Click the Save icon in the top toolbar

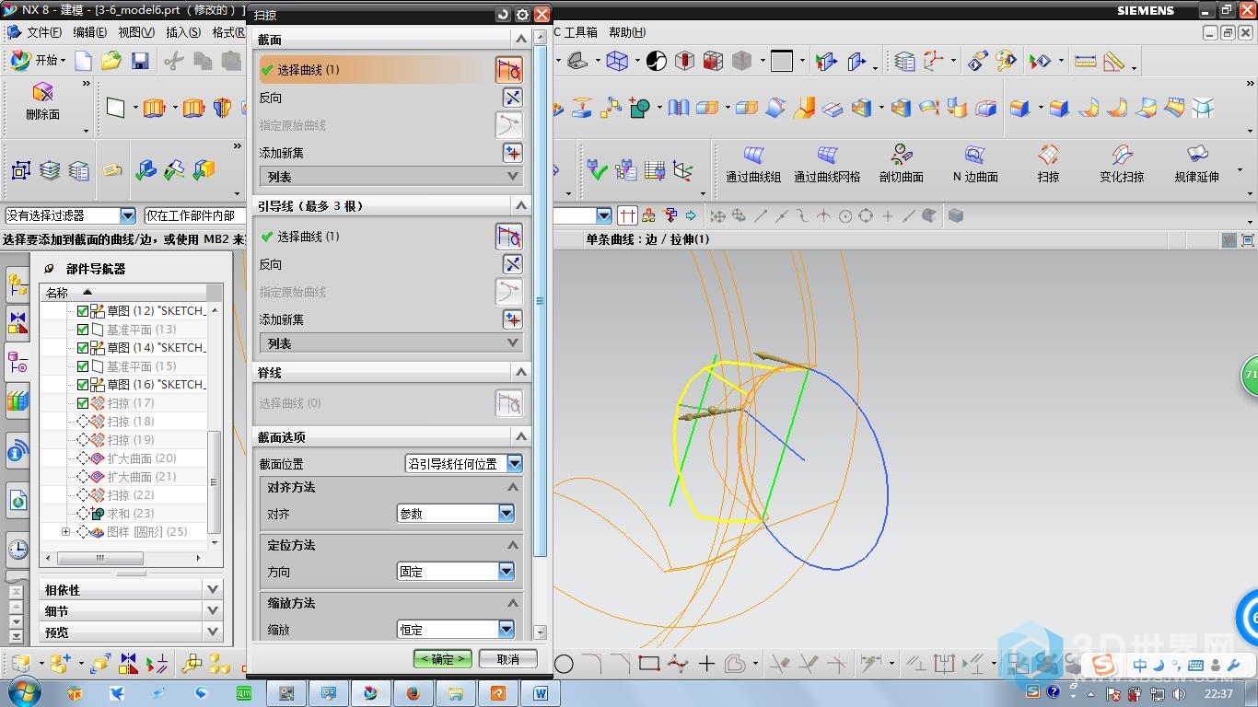point(140,61)
